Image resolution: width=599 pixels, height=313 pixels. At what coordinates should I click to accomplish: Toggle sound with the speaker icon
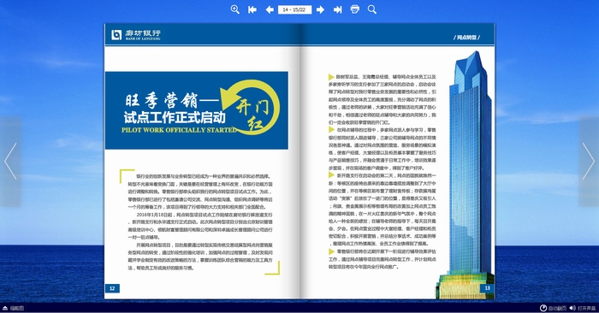point(572,308)
